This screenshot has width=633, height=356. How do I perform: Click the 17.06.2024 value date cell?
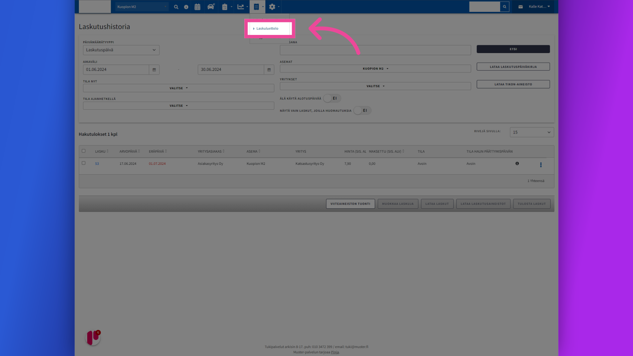tap(128, 164)
